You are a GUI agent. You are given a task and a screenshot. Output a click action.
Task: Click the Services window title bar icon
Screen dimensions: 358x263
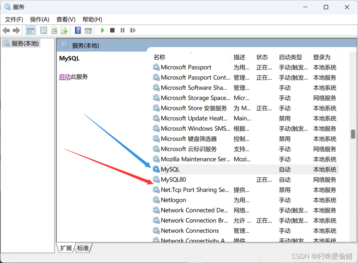(x=7, y=7)
